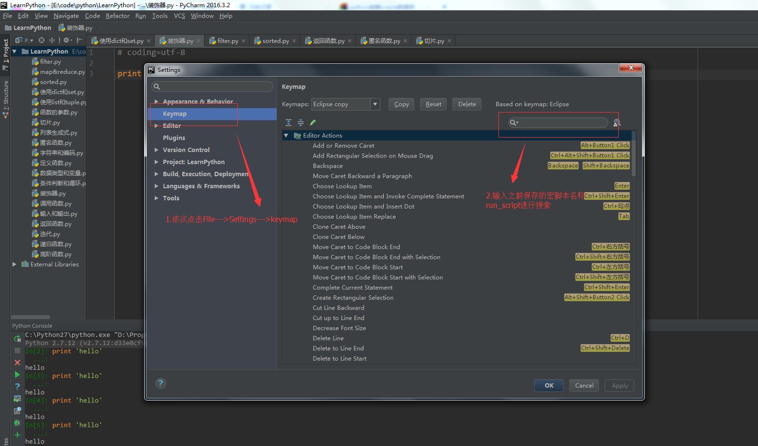This screenshot has width=758, height=446.
Task: Click Scroll from Source target icon
Action: (x=42, y=41)
